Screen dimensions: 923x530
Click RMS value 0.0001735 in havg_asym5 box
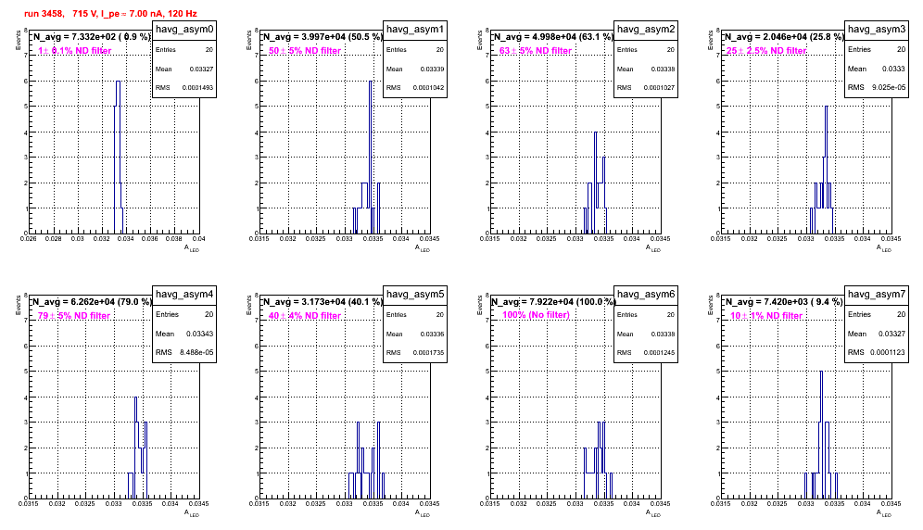coord(428,353)
